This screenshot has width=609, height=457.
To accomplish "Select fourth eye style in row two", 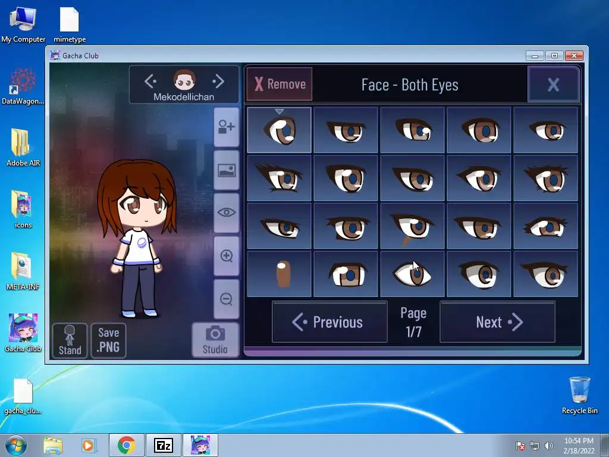I will click(479, 179).
